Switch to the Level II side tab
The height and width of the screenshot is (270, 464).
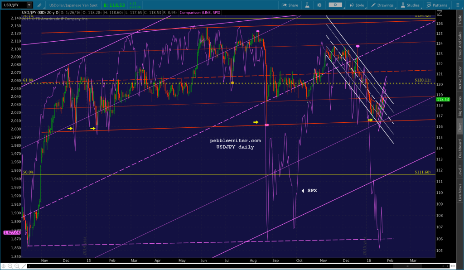click(460, 171)
